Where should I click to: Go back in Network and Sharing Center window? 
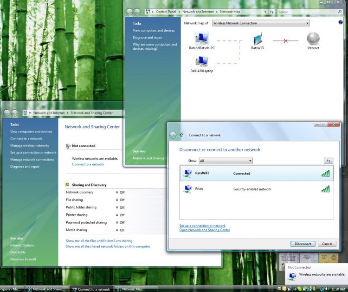coord(7,113)
